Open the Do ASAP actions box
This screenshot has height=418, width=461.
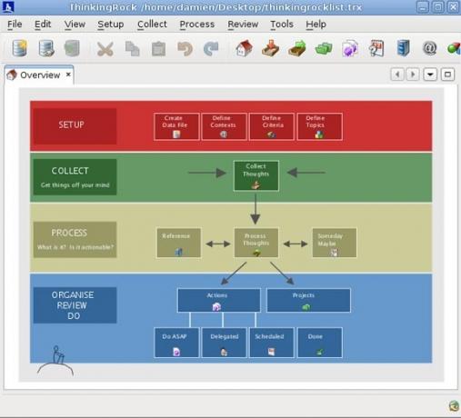[x=176, y=343]
